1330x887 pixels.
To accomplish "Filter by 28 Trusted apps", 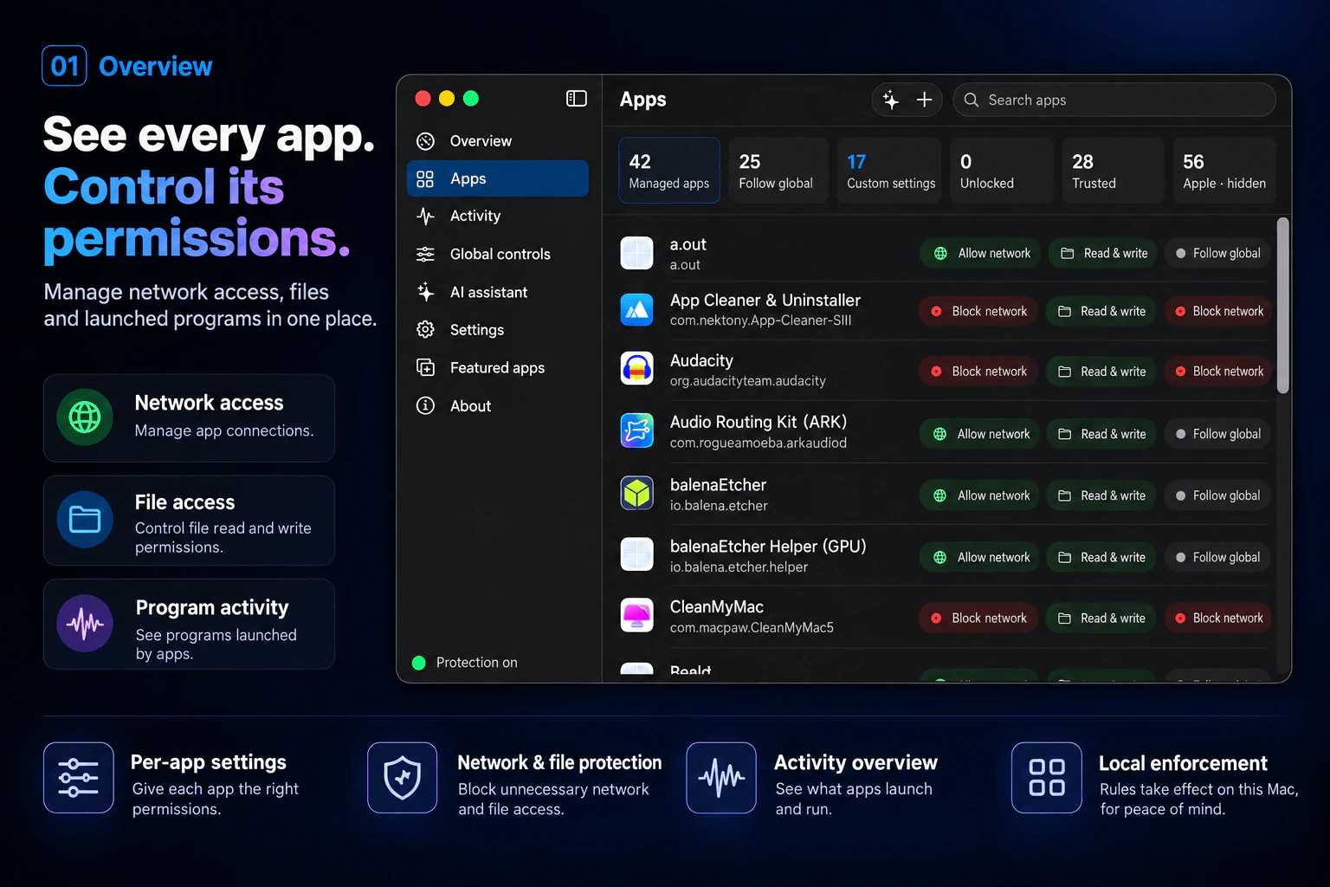I will pos(1113,171).
